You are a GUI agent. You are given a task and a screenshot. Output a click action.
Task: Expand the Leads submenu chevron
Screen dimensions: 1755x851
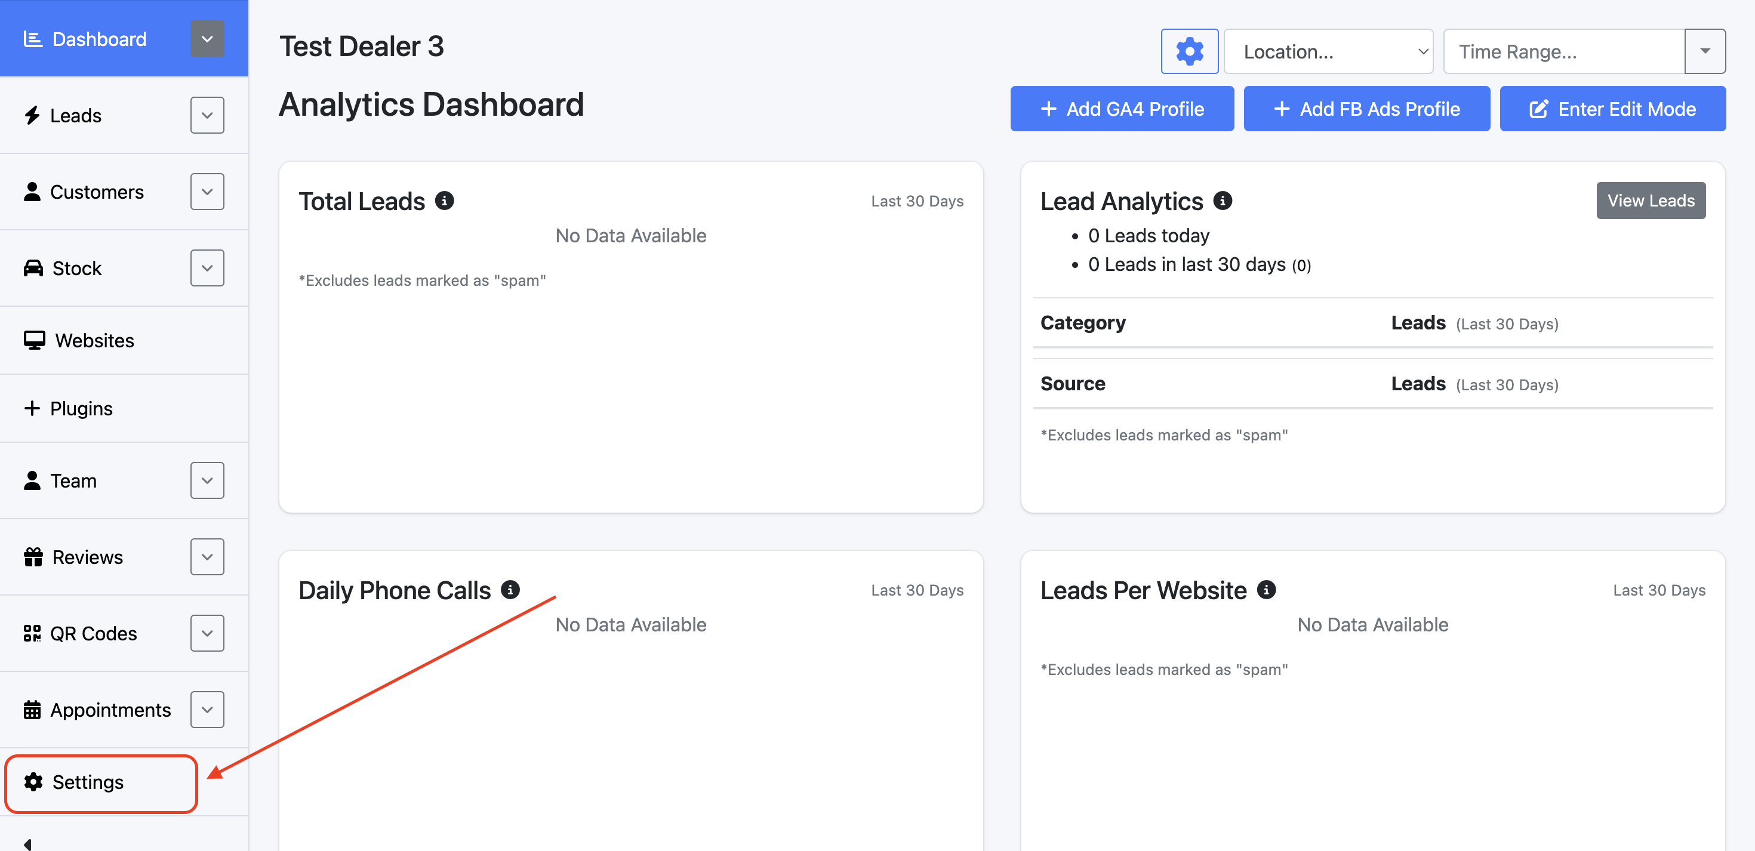[x=207, y=115]
